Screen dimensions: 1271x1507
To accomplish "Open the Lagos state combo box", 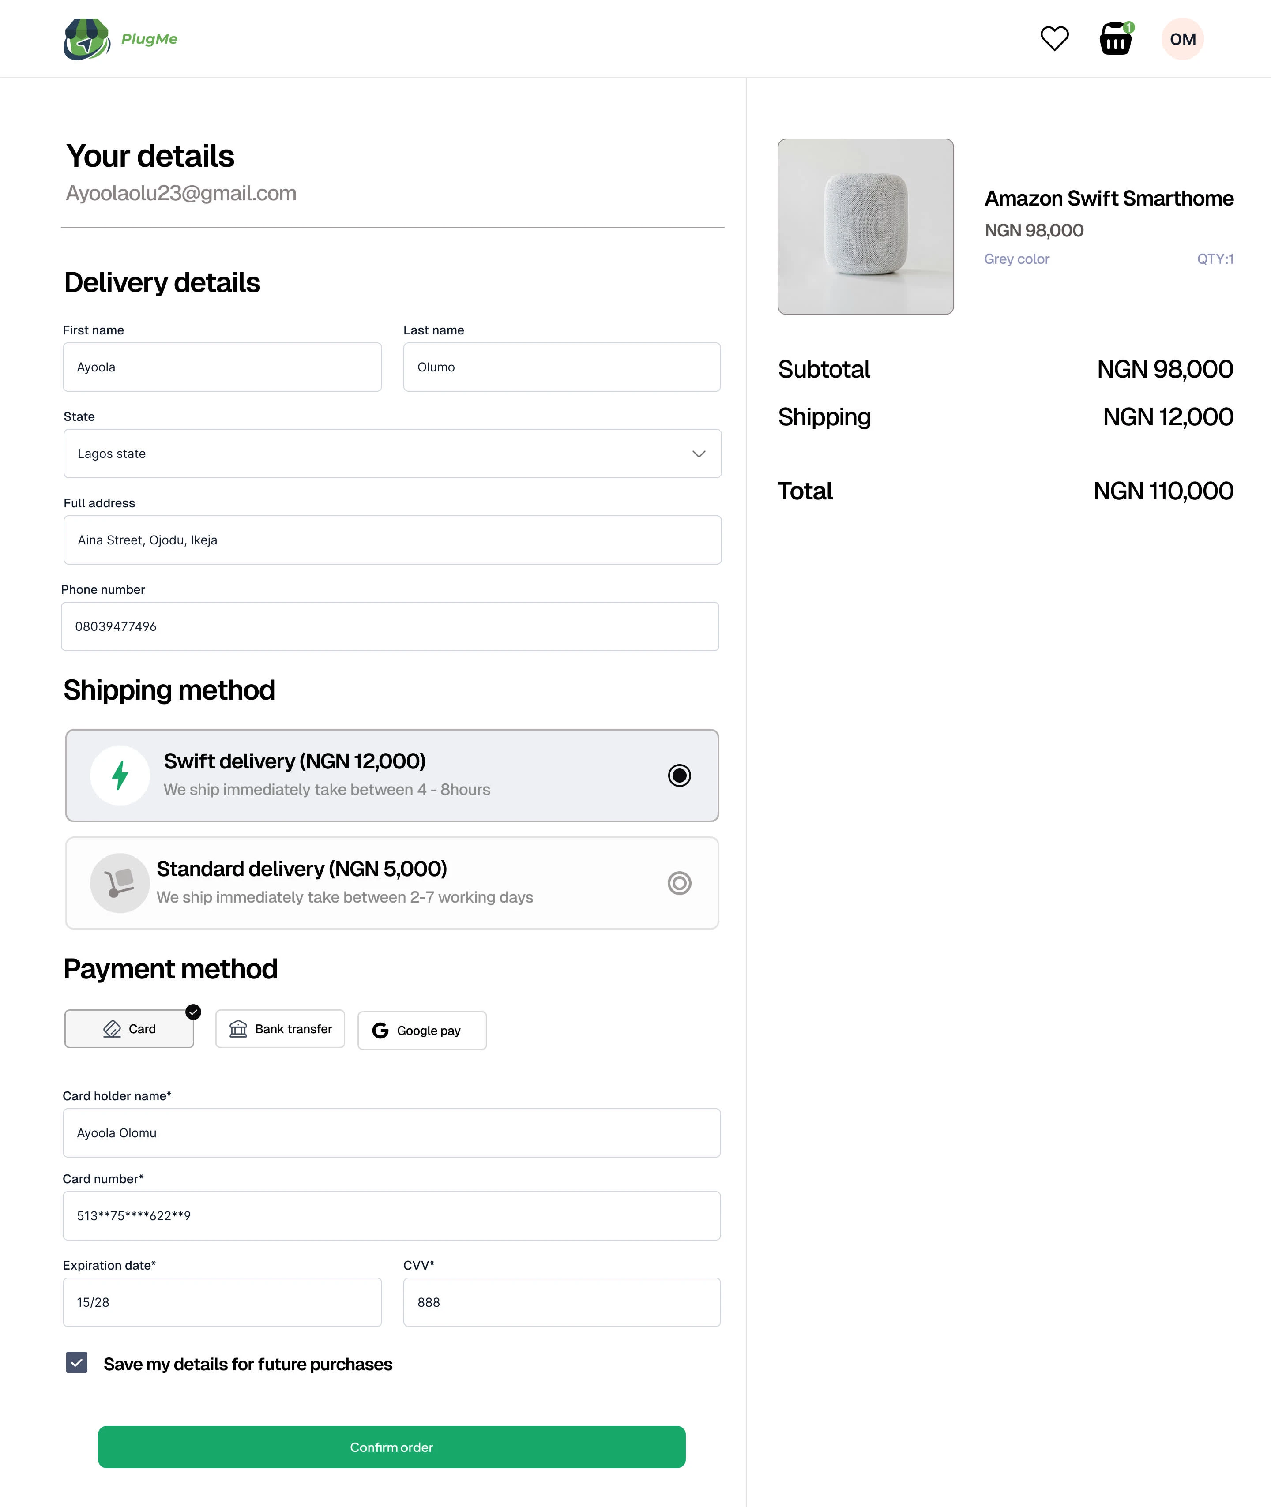I will (393, 454).
